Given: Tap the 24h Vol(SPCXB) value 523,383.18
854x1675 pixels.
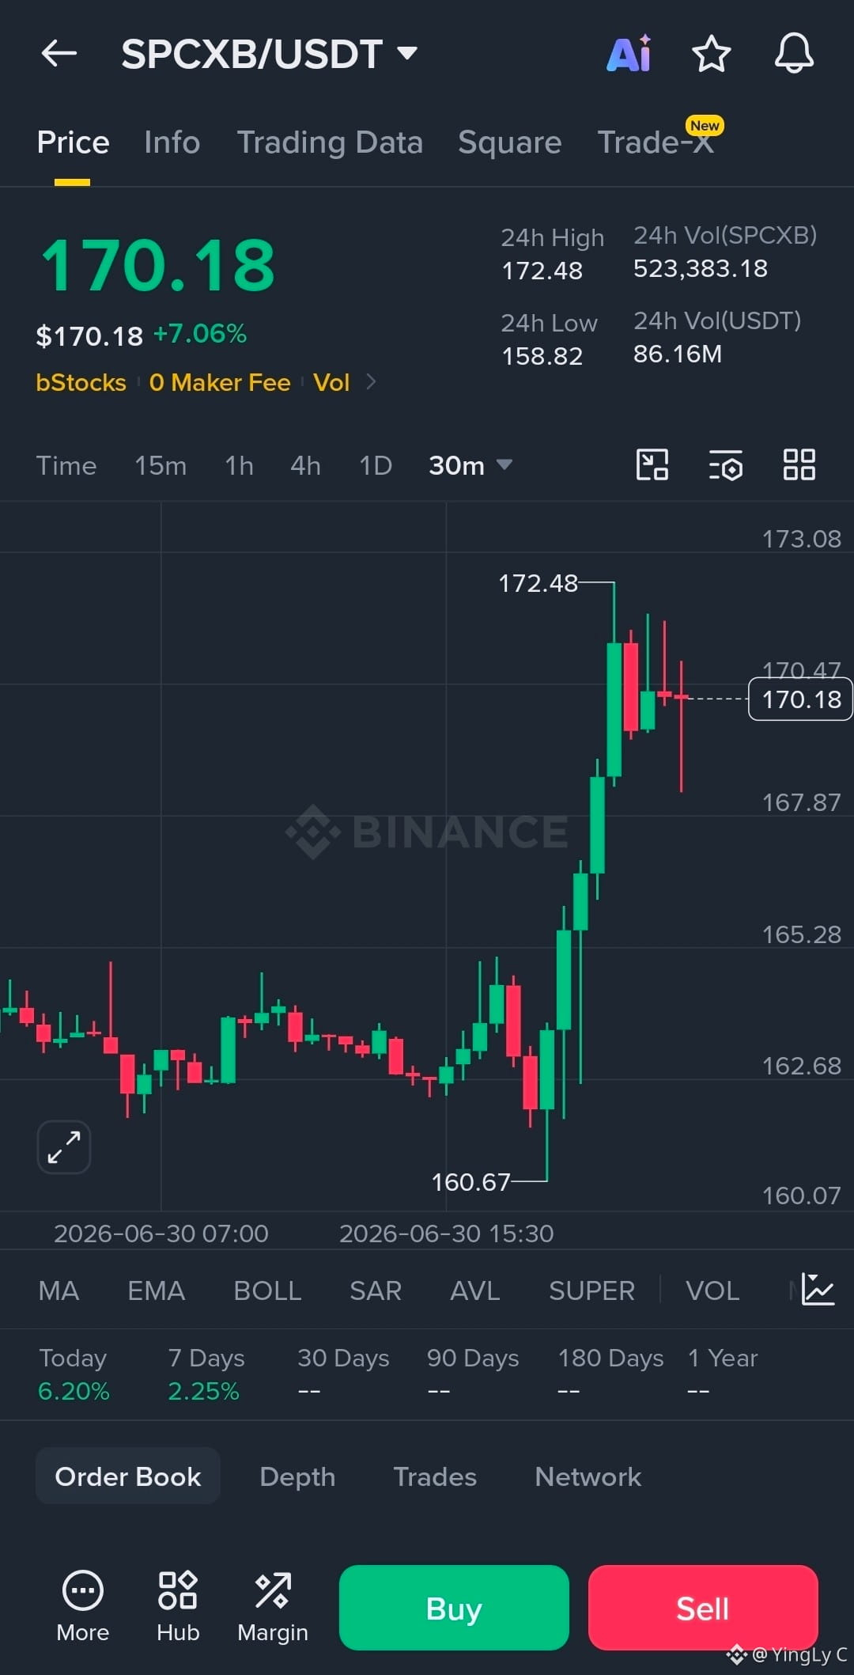Looking at the screenshot, I should [x=701, y=269].
